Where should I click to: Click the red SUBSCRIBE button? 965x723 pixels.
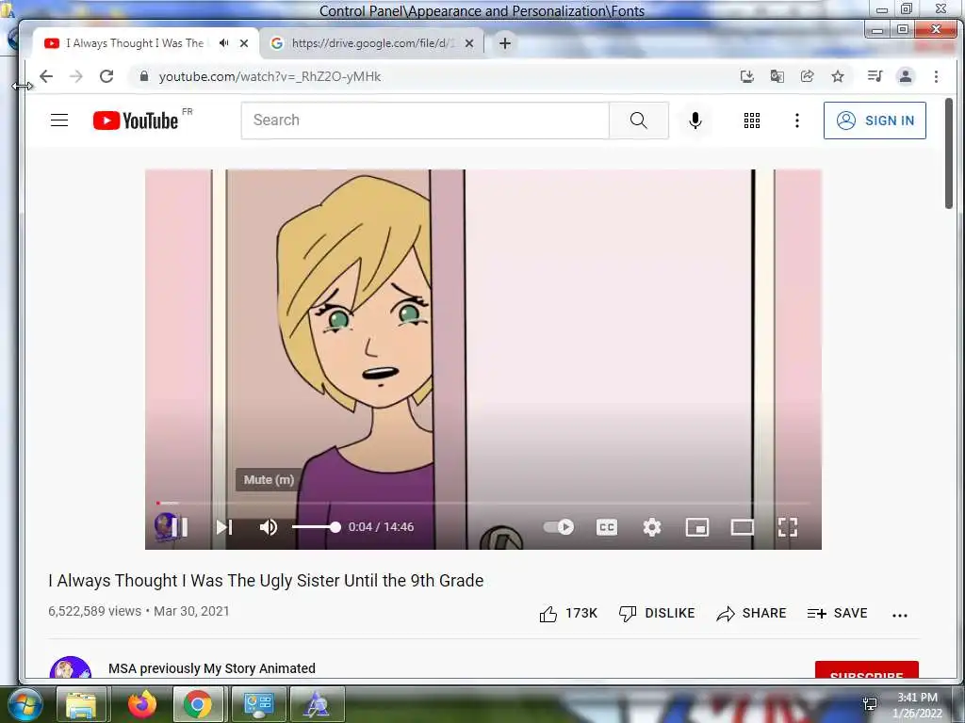pyautogui.click(x=867, y=670)
